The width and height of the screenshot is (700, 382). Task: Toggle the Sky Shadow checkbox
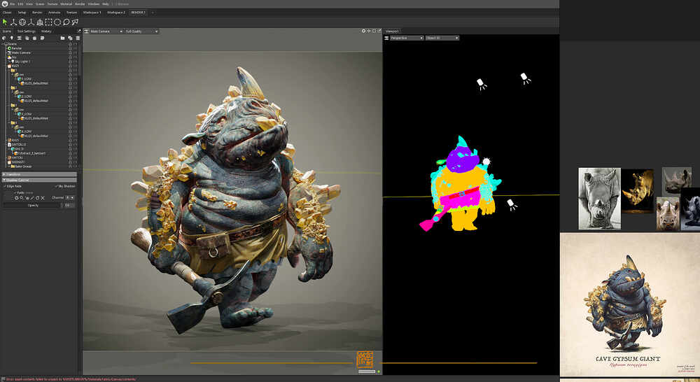point(56,186)
